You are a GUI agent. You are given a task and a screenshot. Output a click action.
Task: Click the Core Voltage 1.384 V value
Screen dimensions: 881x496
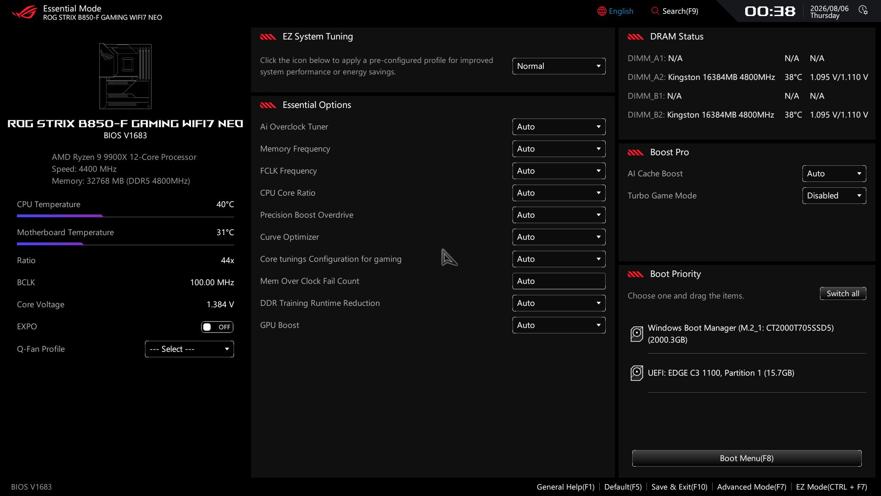click(x=220, y=304)
